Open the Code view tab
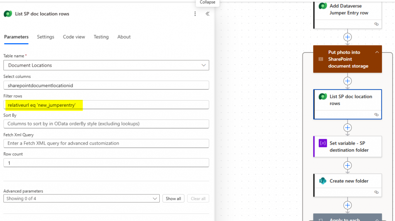 click(74, 37)
